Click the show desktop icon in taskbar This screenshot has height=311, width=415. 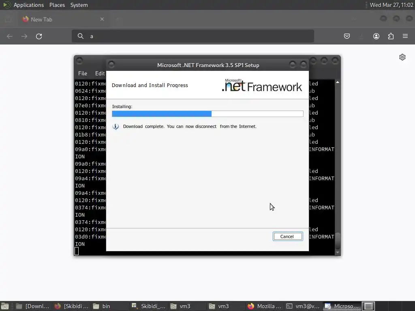click(5, 306)
